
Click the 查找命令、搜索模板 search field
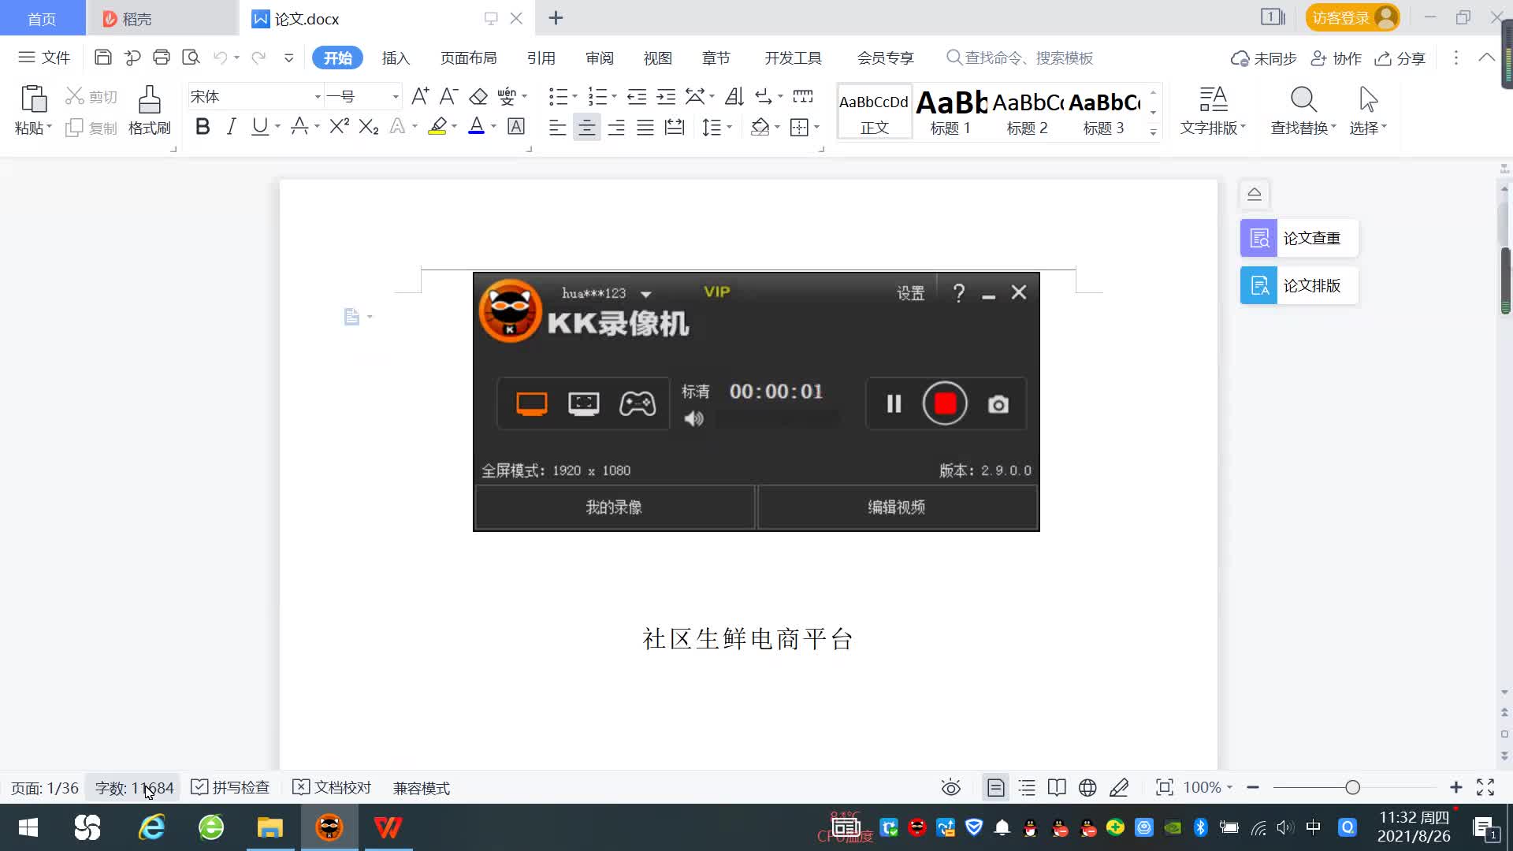(1020, 58)
